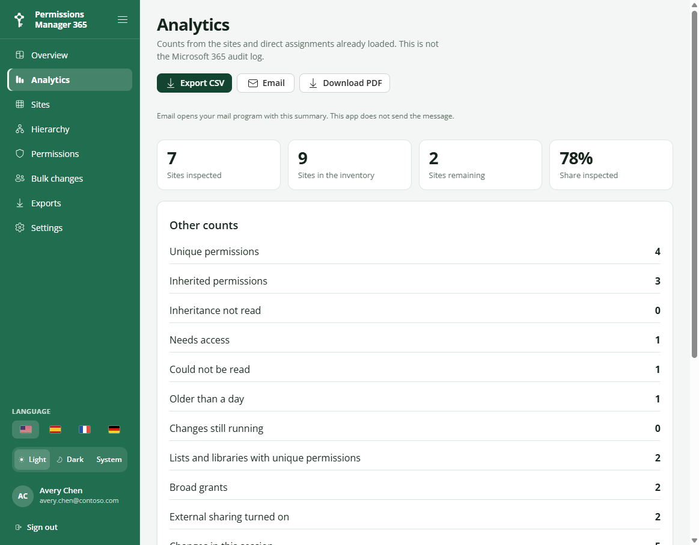699x545 pixels.
Task: Open the Overview page
Action: coord(70,55)
